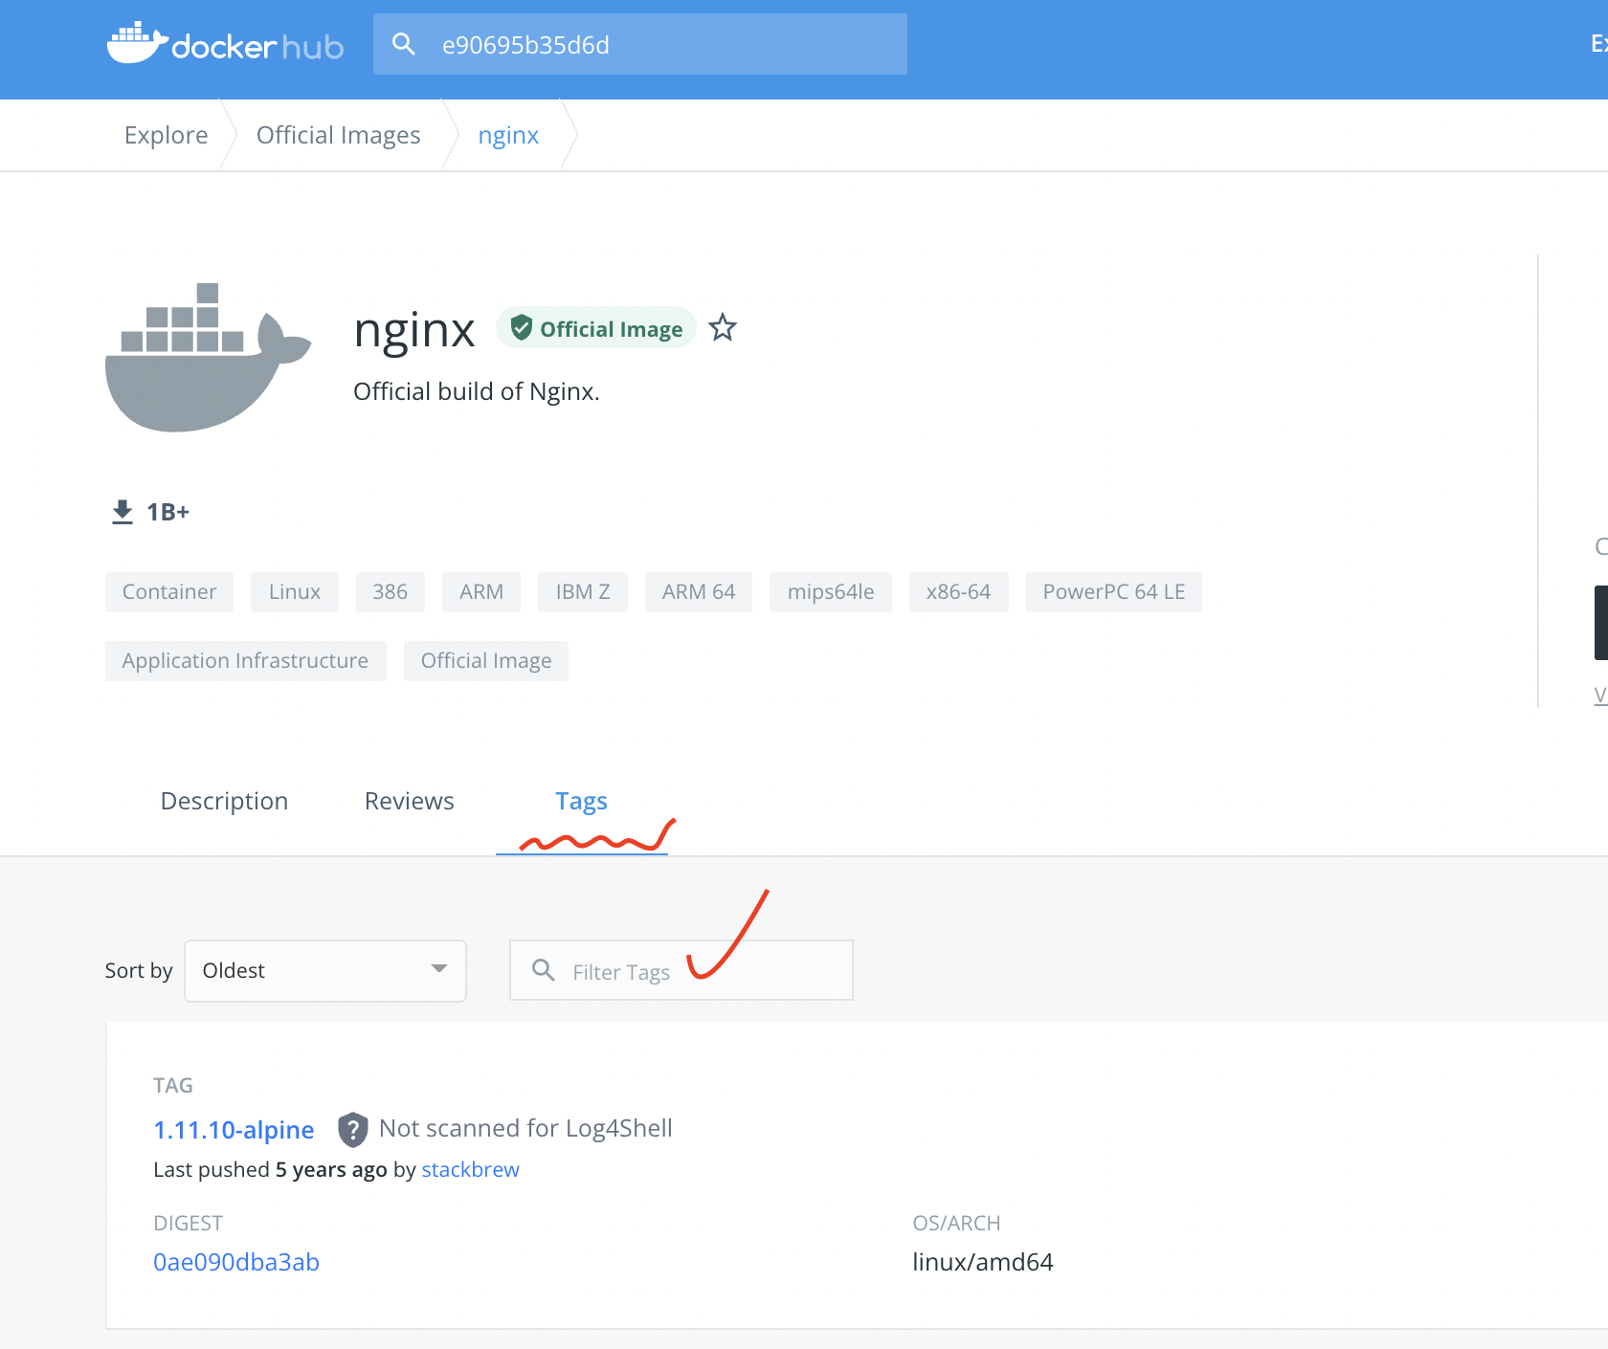Click the nginx repository title
The image size is (1608, 1349).
pos(414,331)
